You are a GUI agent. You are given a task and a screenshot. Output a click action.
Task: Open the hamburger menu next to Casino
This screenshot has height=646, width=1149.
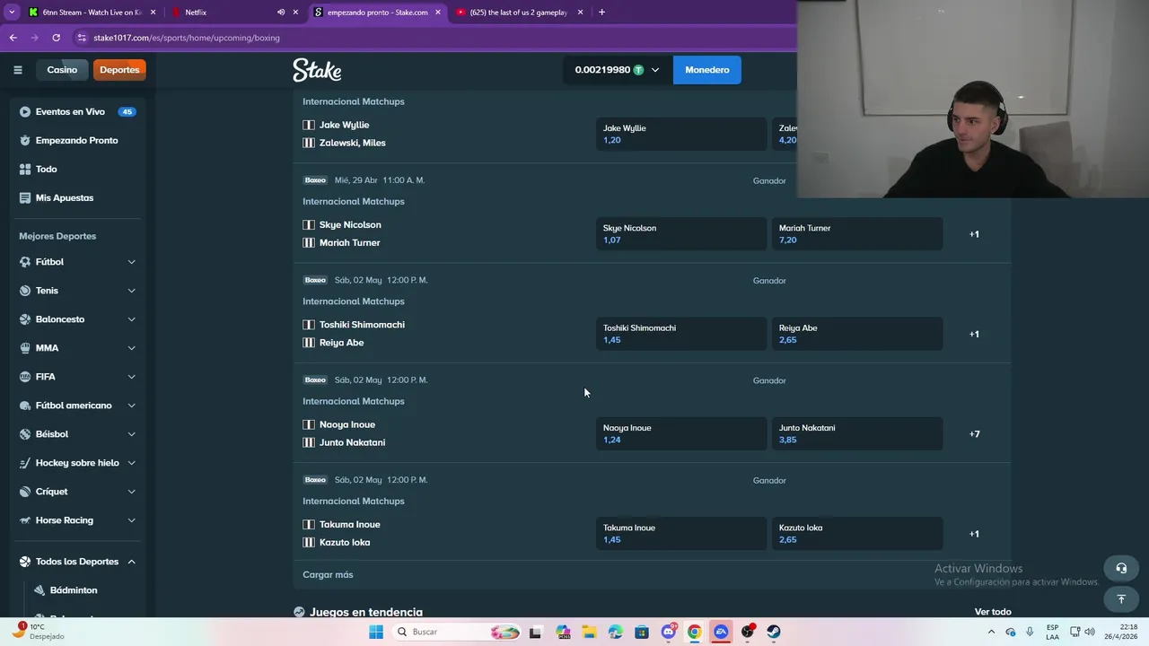[x=17, y=70]
